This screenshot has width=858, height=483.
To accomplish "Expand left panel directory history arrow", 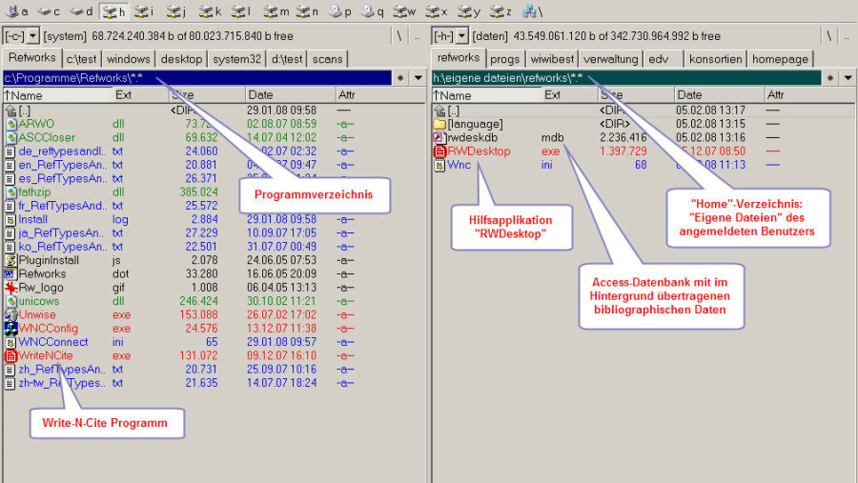I will point(418,77).
